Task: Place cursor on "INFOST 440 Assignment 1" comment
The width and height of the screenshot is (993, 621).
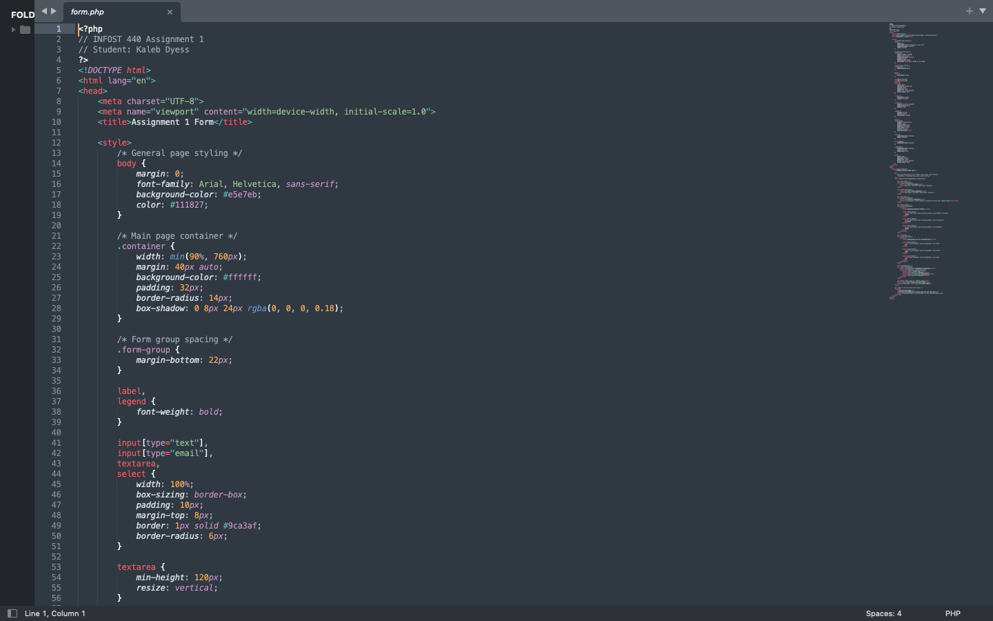Action: (x=148, y=39)
